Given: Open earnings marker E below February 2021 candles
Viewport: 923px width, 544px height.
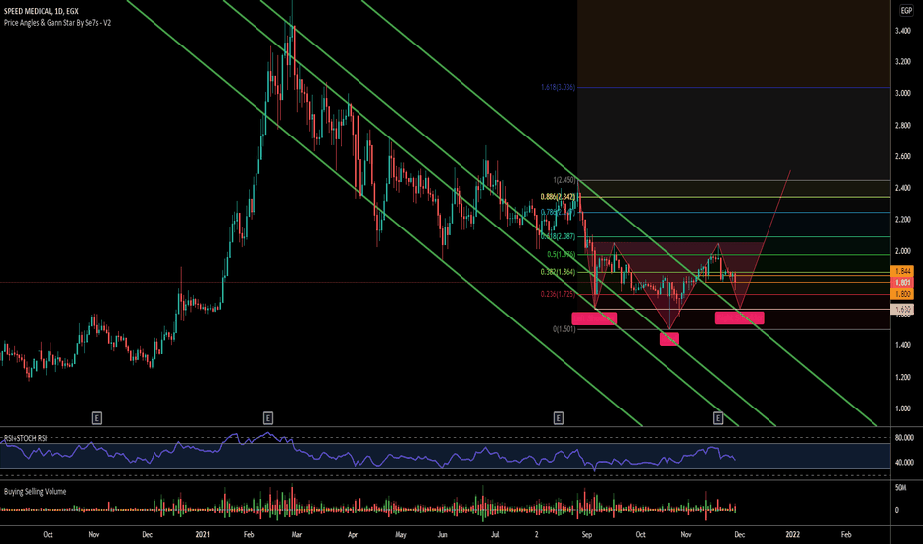Looking at the screenshot, I should [267, 418].
